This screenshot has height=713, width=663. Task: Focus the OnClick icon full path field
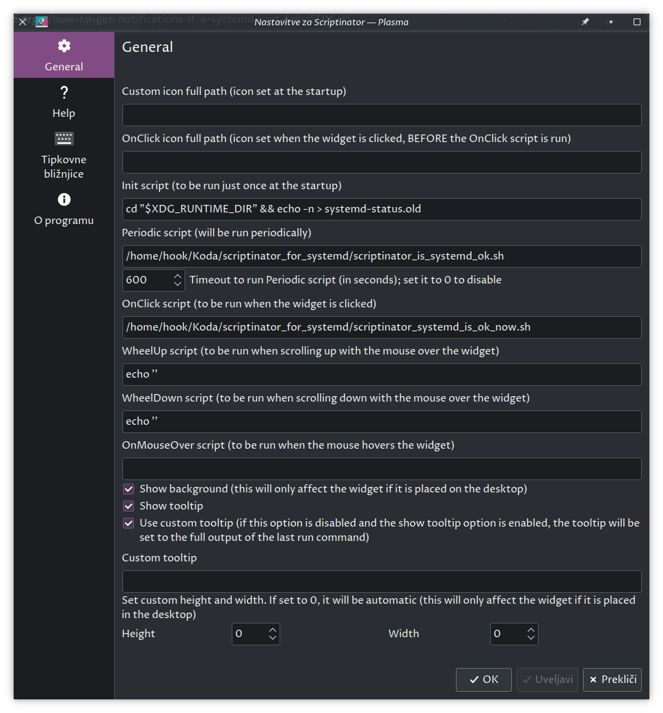coord(381,163)
